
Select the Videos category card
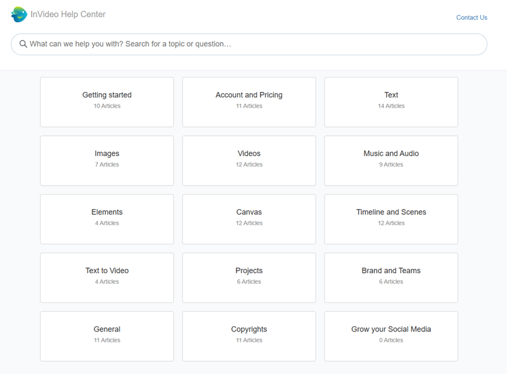(249, 160)
